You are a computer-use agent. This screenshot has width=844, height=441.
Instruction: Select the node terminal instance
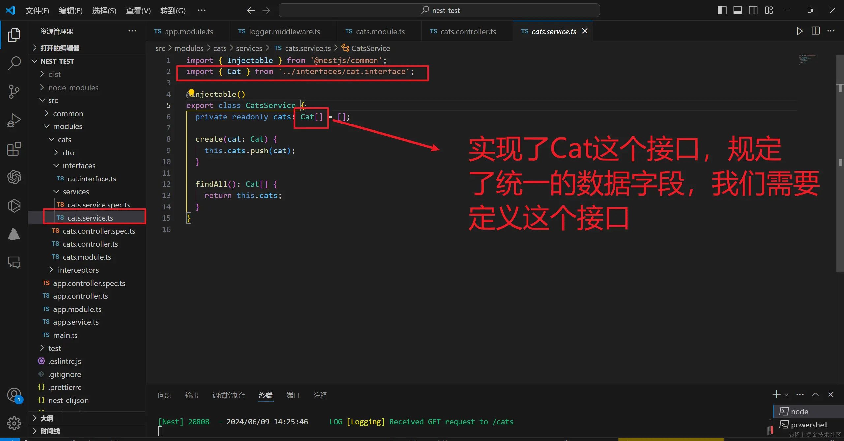pyautogui.click(x=809, y=412)
